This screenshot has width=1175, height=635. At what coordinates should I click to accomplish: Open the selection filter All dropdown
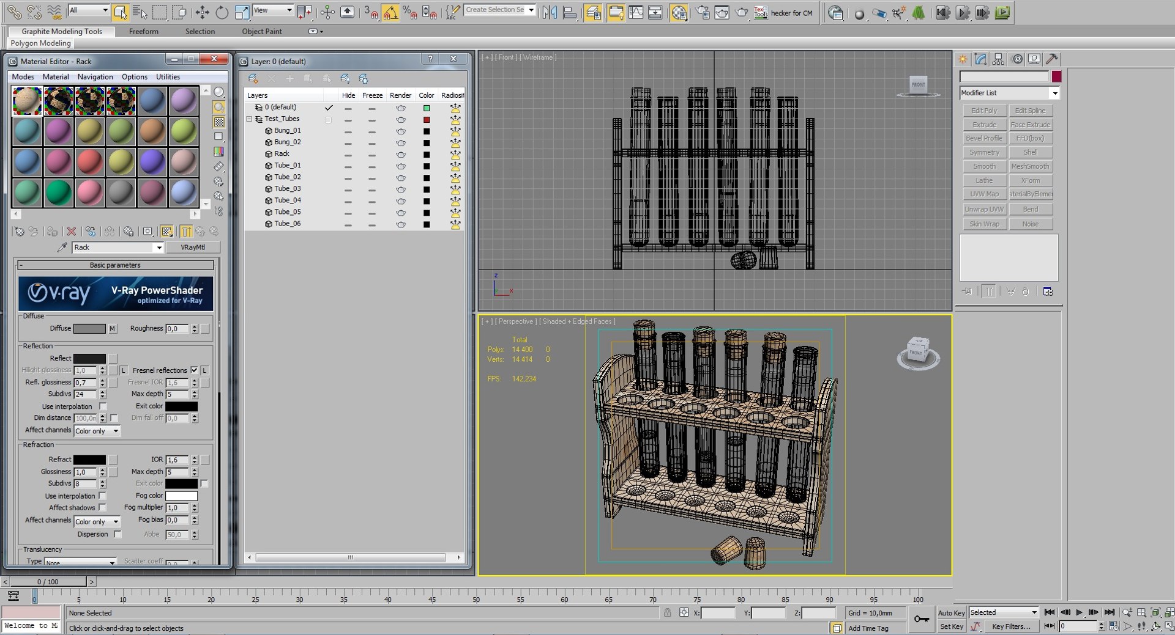click(x=88, y=10)
